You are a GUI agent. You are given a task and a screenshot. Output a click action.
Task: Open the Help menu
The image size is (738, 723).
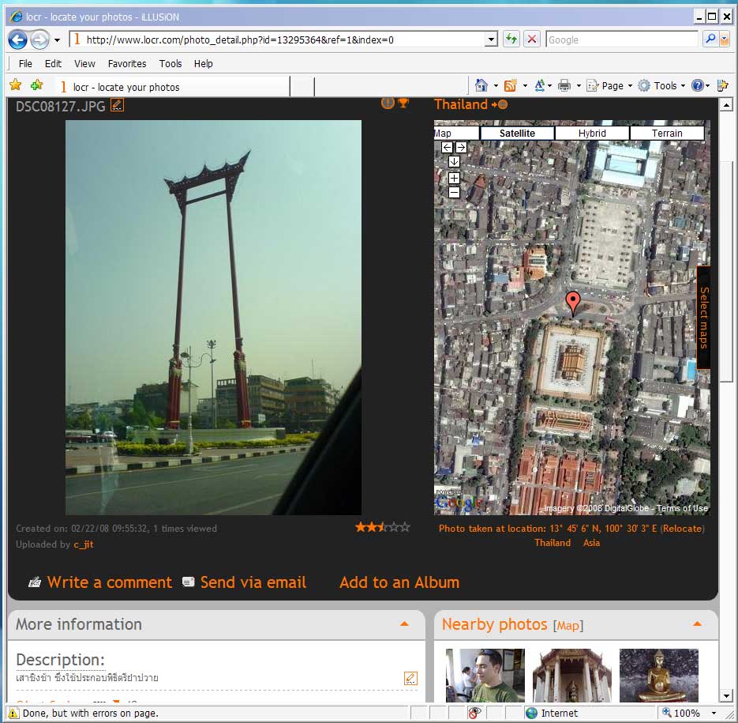pyautogui.click(x=204, y=64)
